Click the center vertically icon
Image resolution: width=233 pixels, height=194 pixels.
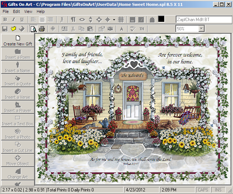pyautogui.click(x=91, y=20)
